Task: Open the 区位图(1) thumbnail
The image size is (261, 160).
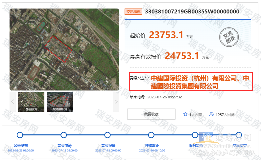Action: coord(31,102)
